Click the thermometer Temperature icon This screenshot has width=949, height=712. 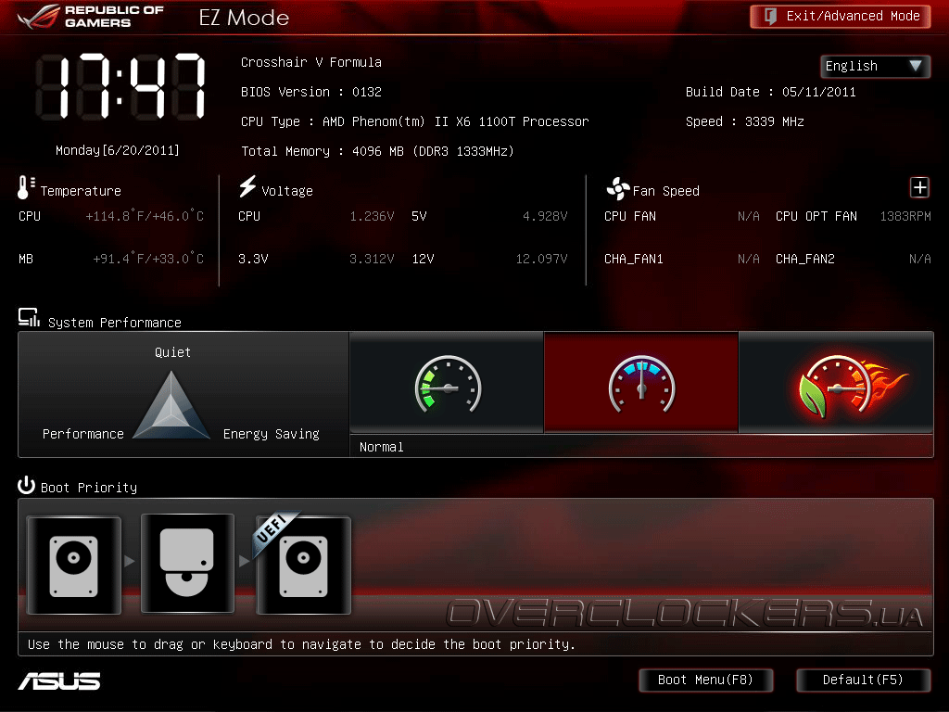click(25, 187)
